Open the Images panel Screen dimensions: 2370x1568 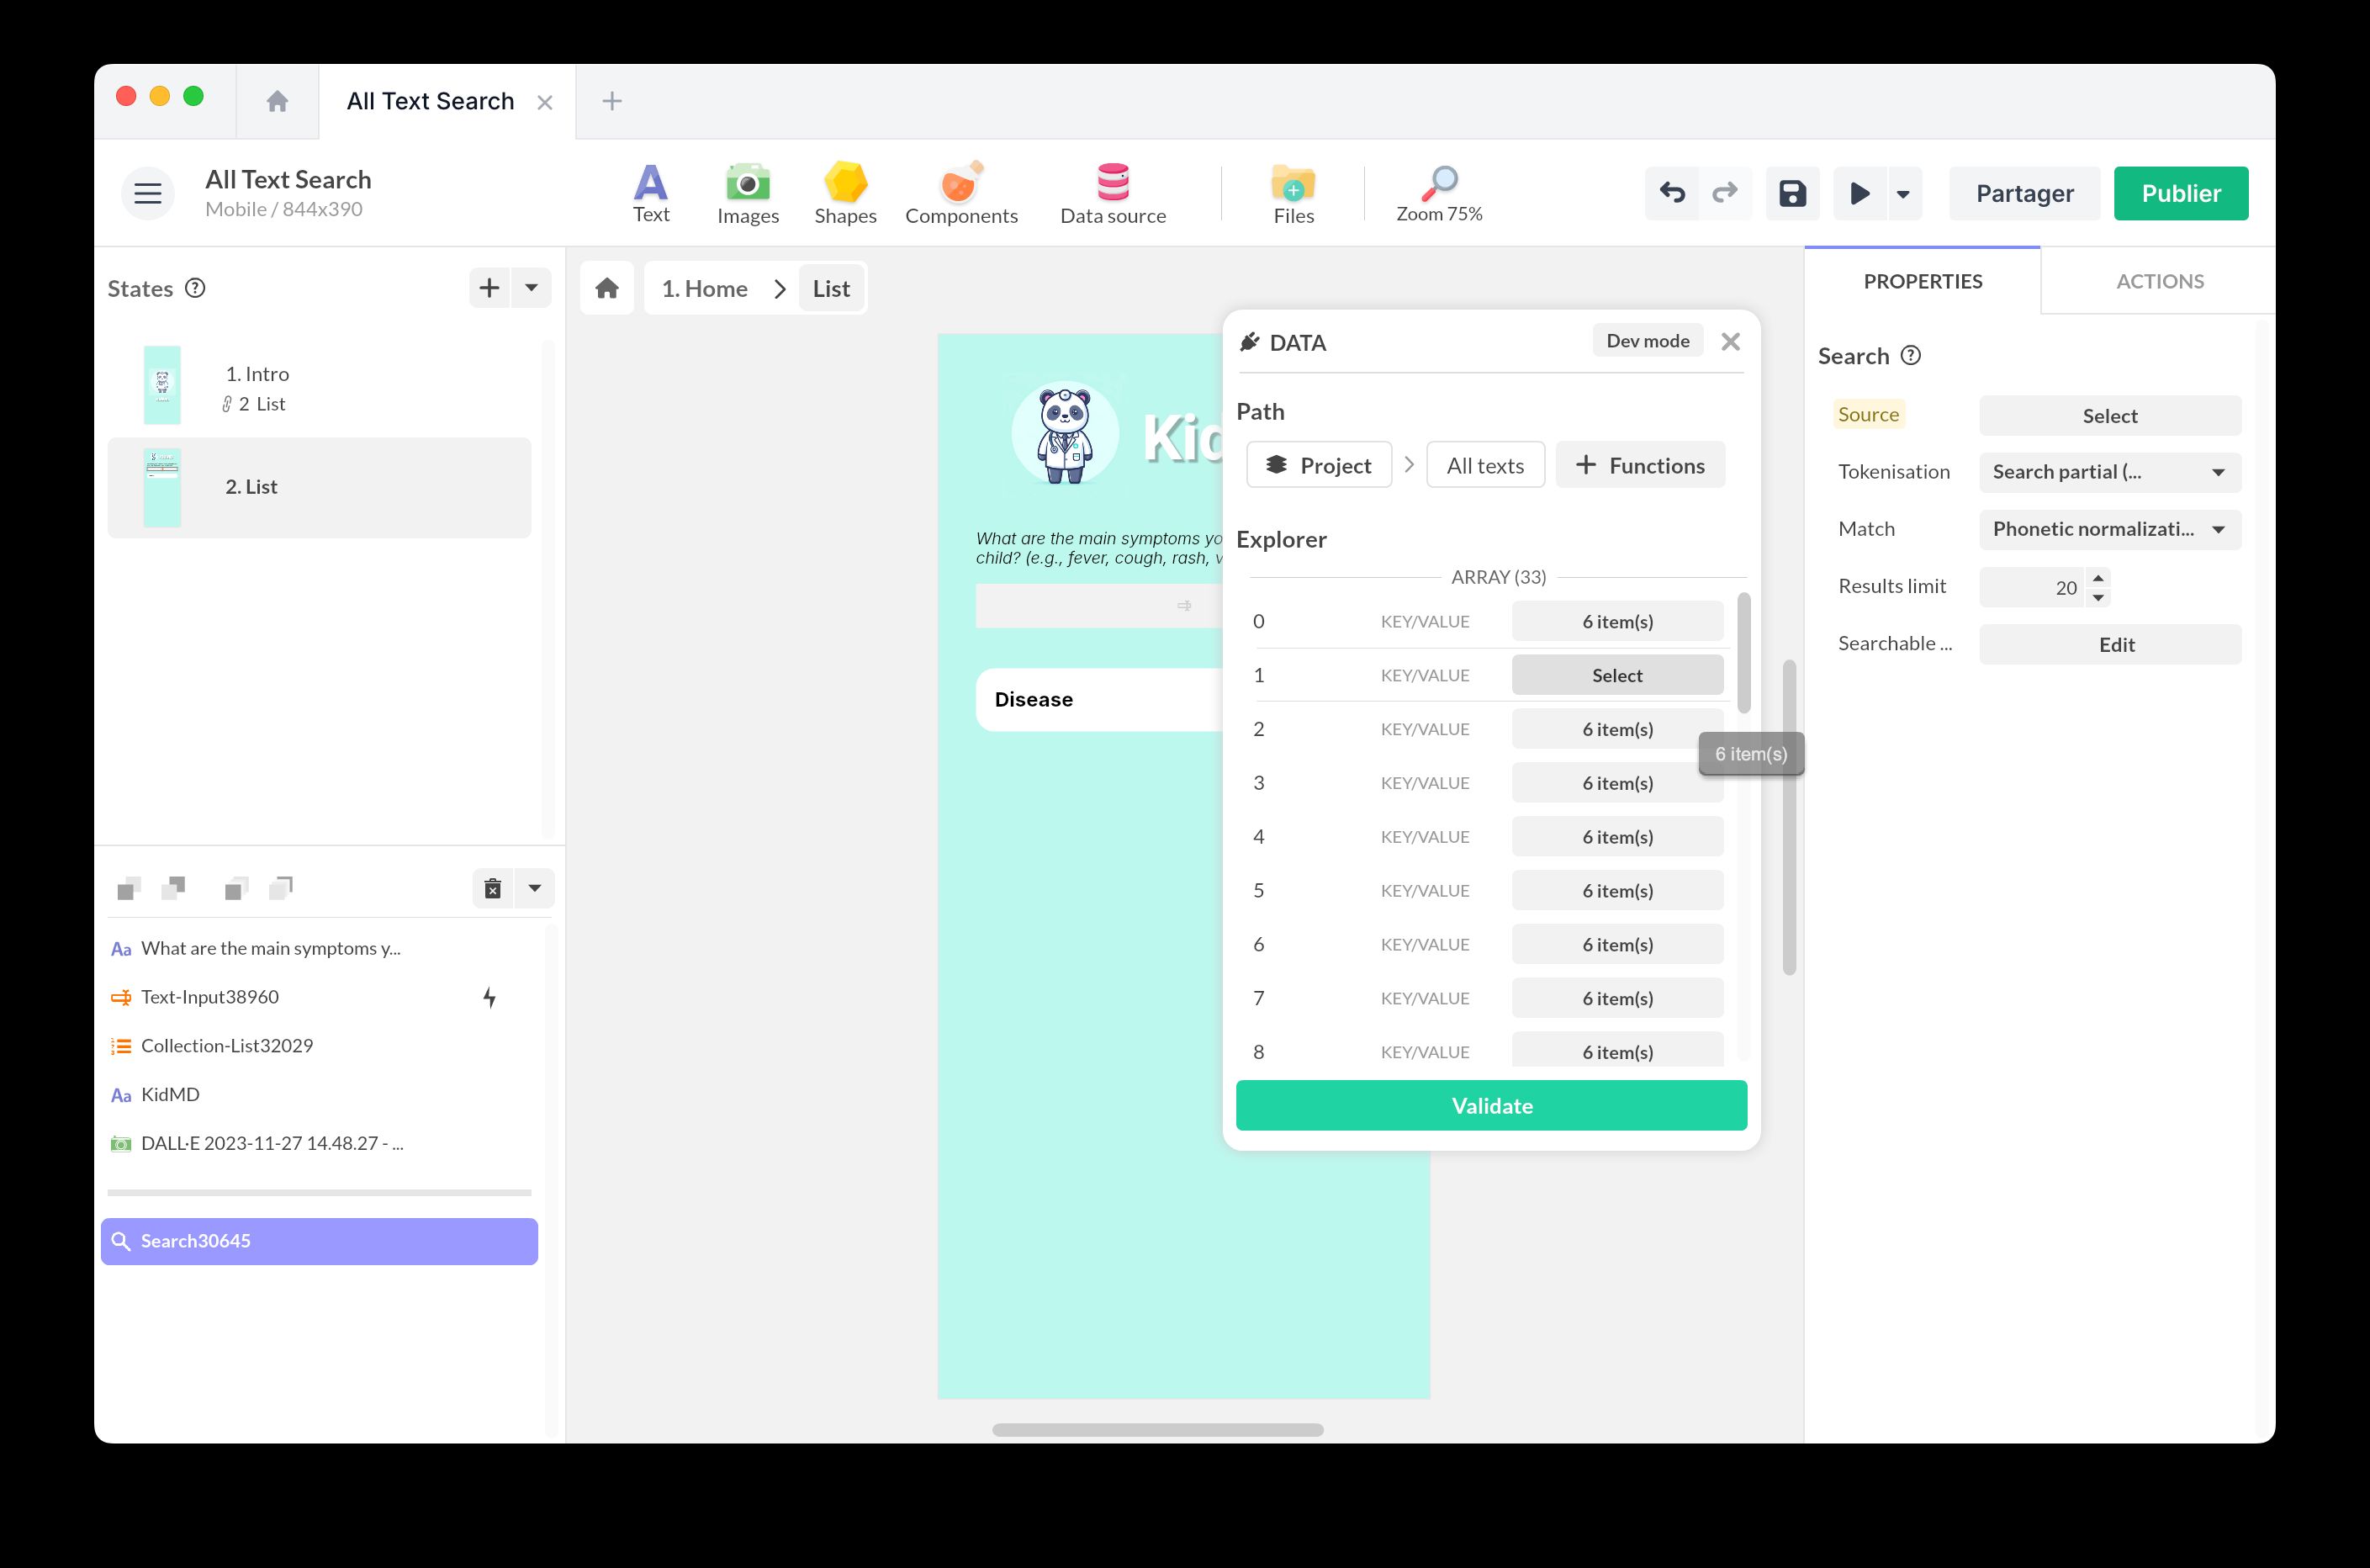click(x=748, y=193)
